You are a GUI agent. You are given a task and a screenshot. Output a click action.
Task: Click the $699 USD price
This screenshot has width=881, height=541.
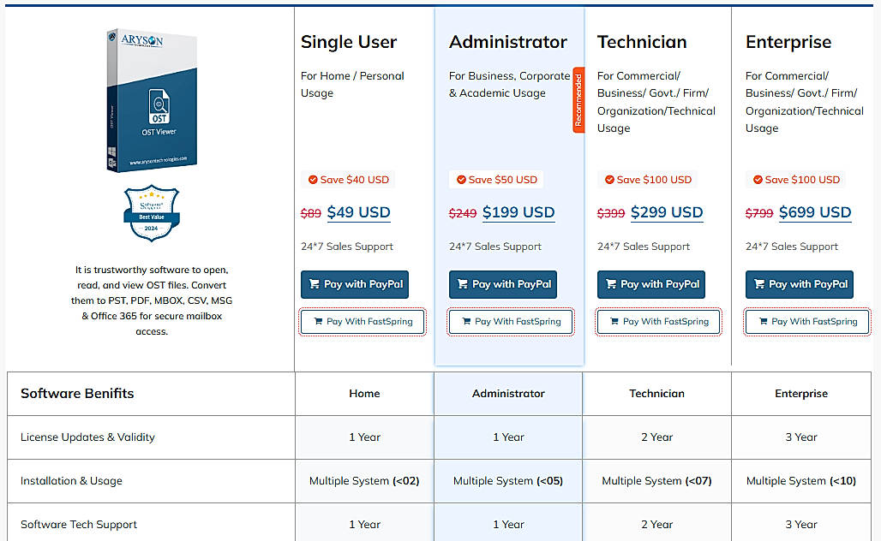(x=815, y=212)
